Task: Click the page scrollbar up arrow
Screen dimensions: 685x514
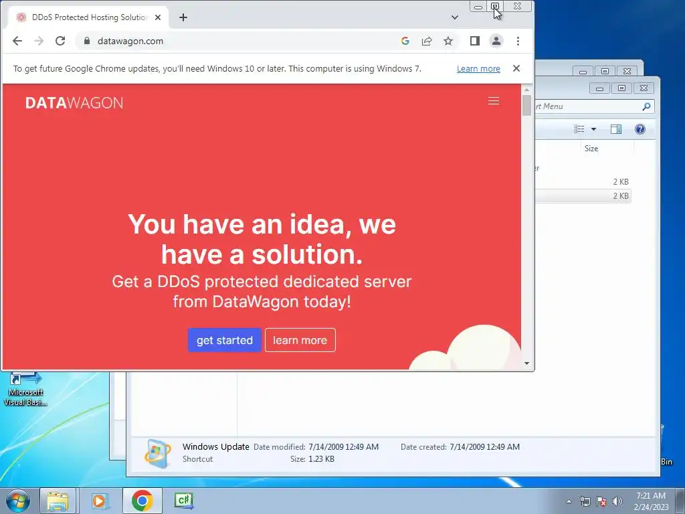Action: click(x=526, y=90)
